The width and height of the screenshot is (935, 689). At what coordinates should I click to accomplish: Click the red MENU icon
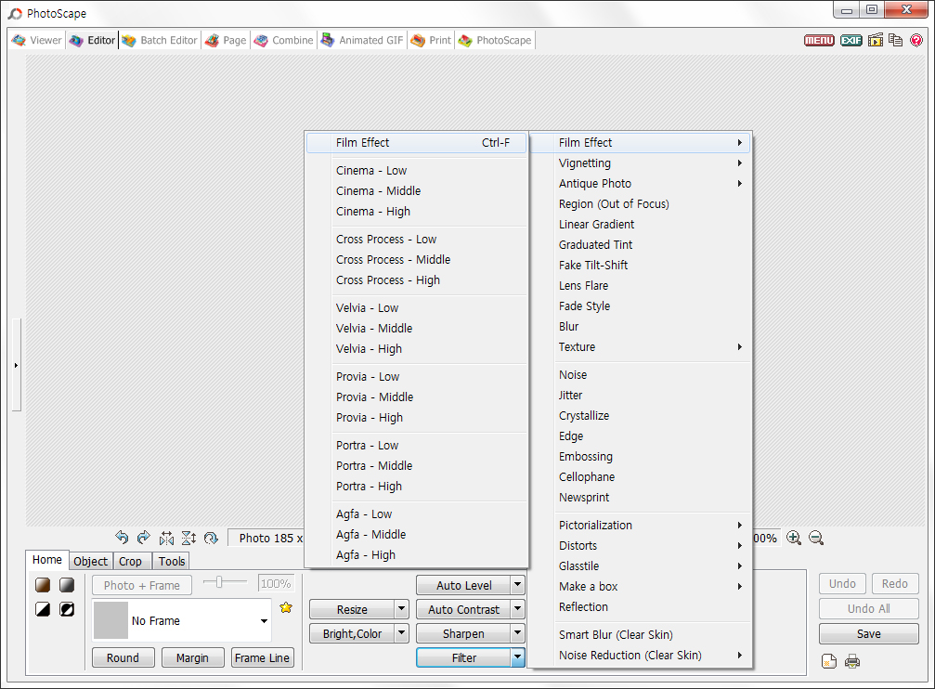(819, 41)
